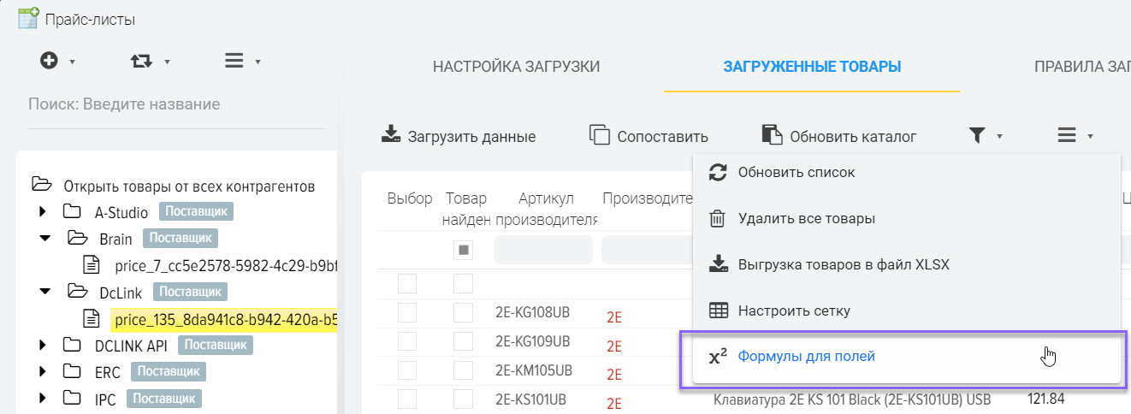The width and height of the screenshot is (1131, 414).
Task: Click the Загрузить данные download icon
Action: [x=390, y=135]
